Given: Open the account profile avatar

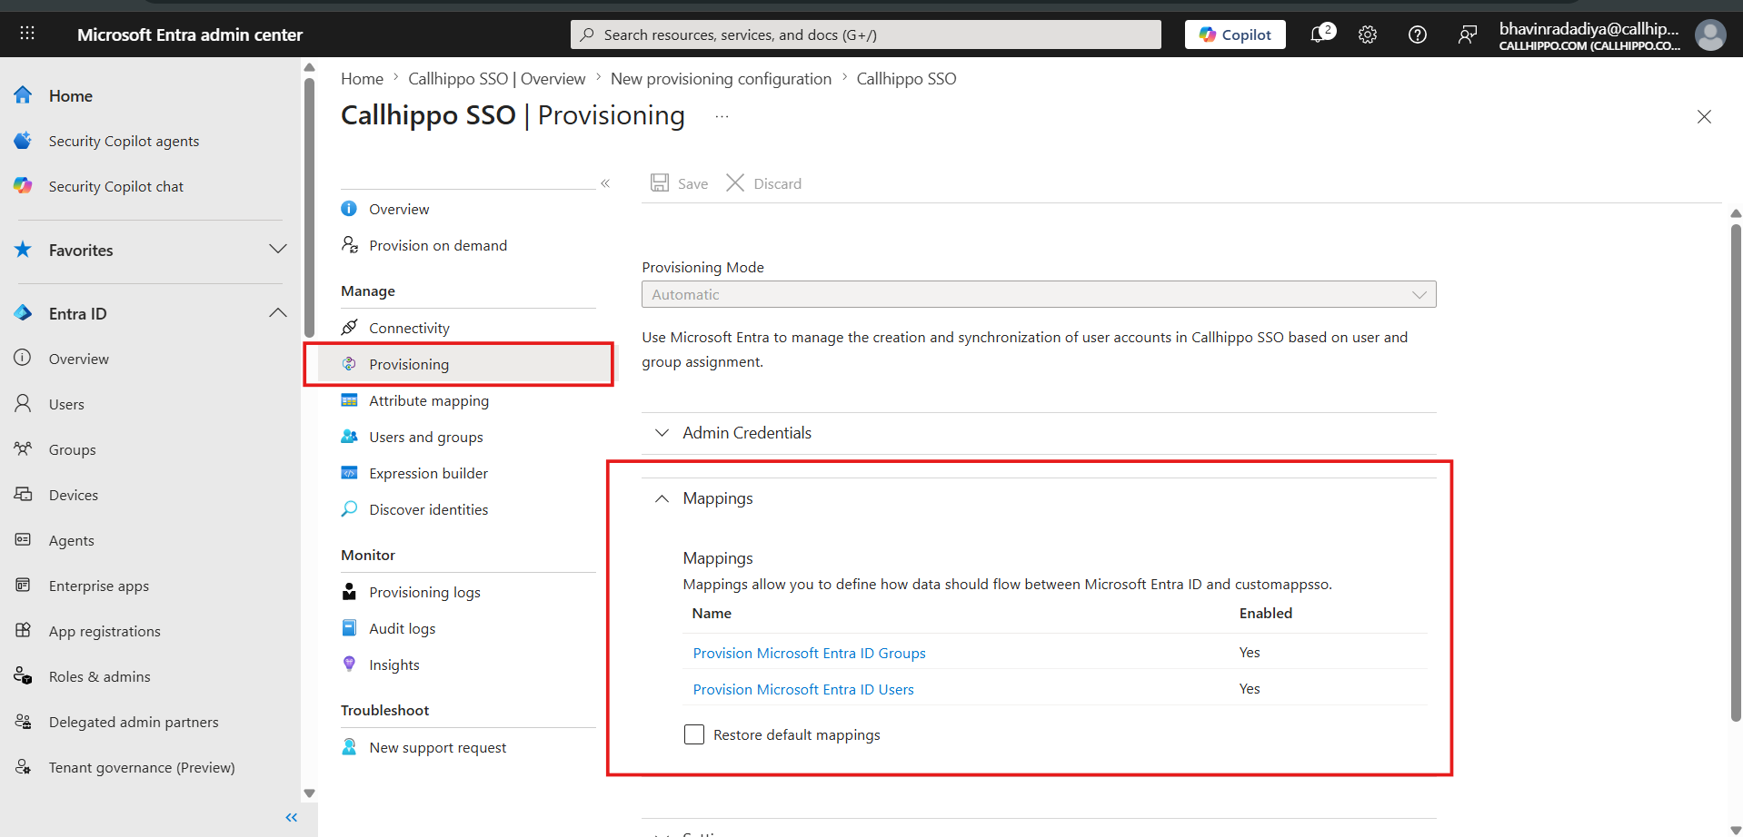Looking at the screenshot, I should click(x=1710, y=34).
